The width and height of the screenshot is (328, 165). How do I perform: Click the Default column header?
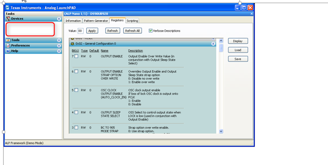point(94,51)
